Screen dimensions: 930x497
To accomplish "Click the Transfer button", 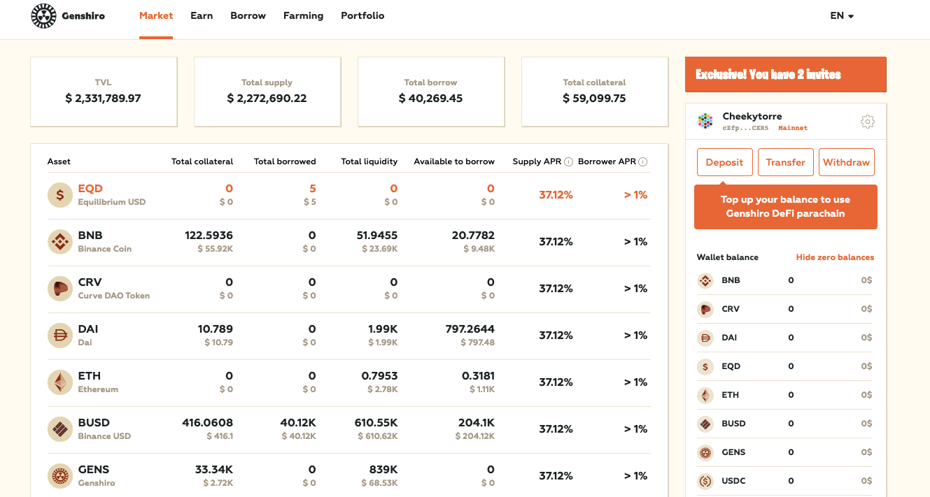I will (x=786, y=162).
